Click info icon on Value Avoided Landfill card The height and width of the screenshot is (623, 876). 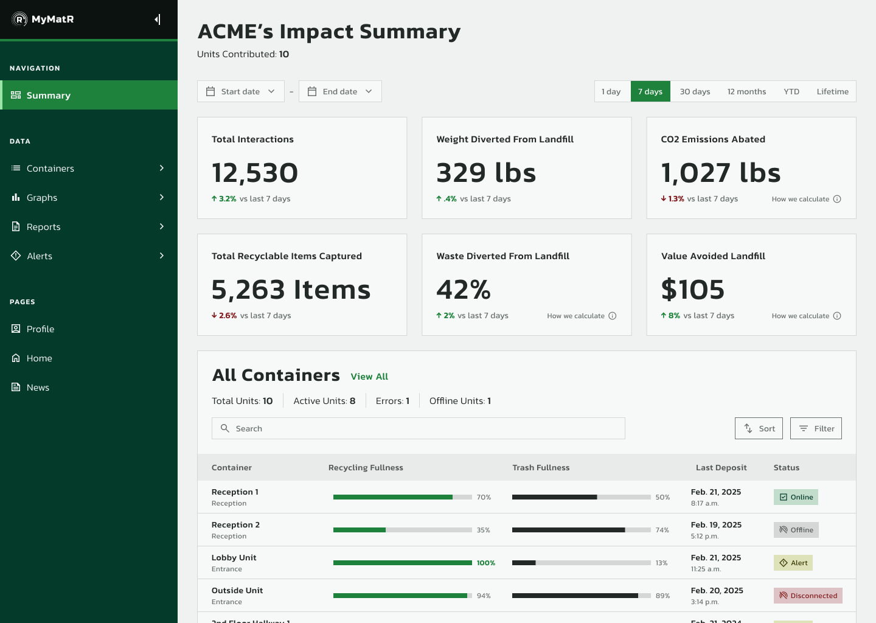click(x=837, y=316)
